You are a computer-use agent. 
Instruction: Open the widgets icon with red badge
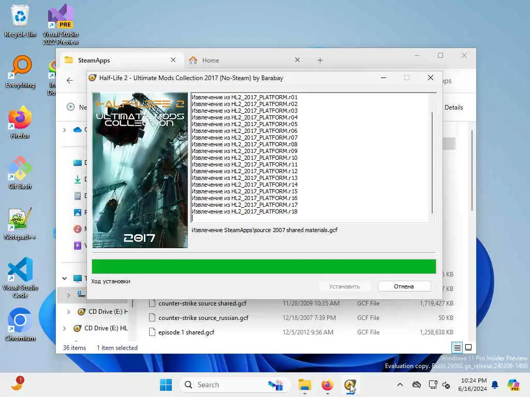[17, 384]
